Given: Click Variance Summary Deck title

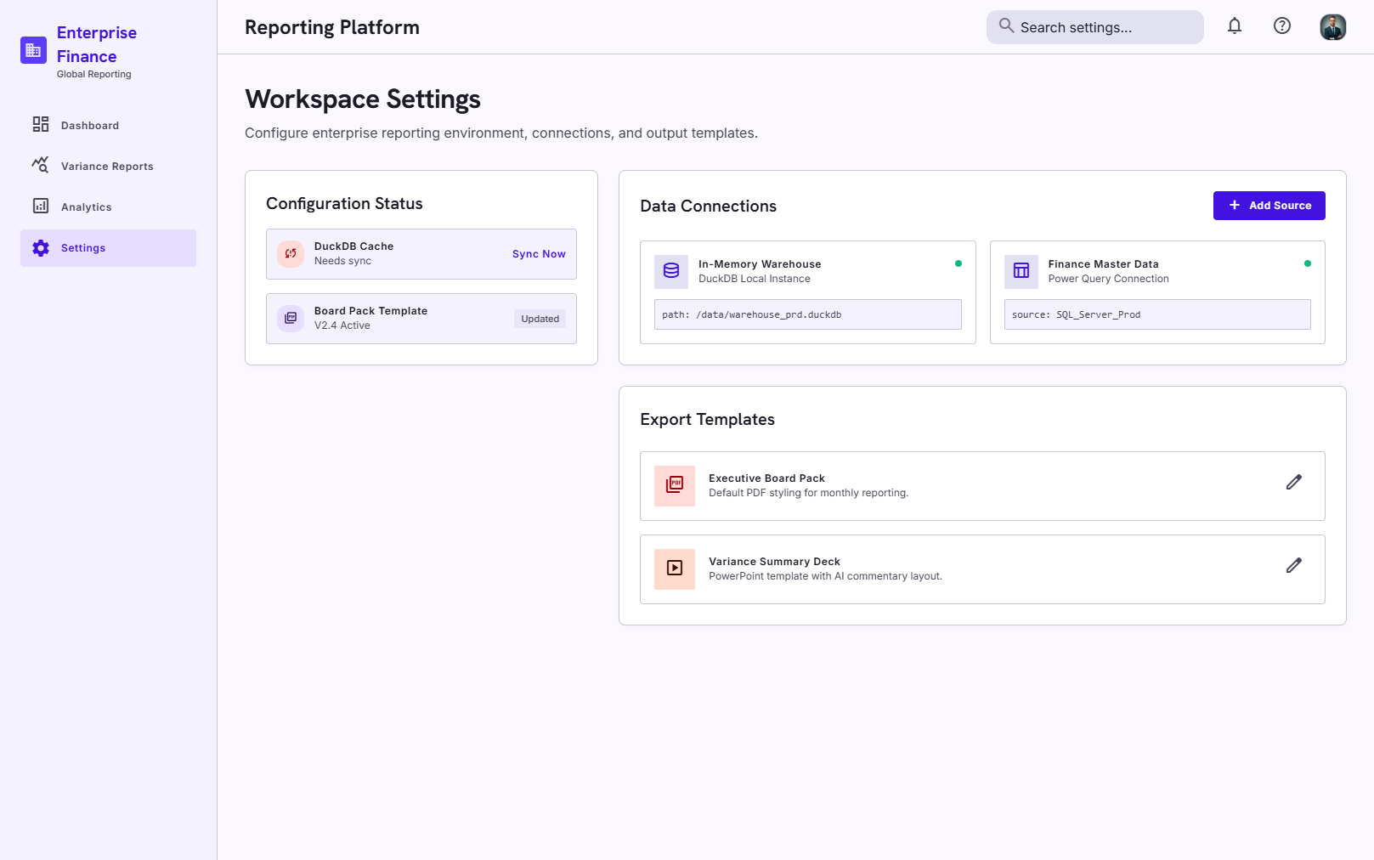Looking at the screenshot, I should 775,562.
